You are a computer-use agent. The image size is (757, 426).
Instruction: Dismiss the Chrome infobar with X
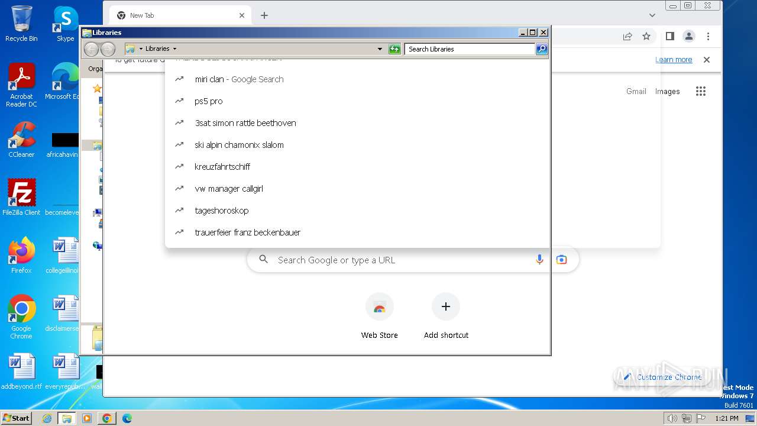706,60
